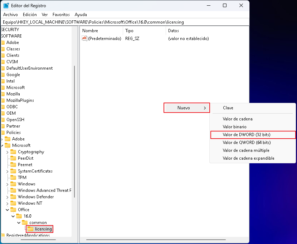Select the MozillaPlugins key
Screen dimensions: 297x244
(20, 100)
